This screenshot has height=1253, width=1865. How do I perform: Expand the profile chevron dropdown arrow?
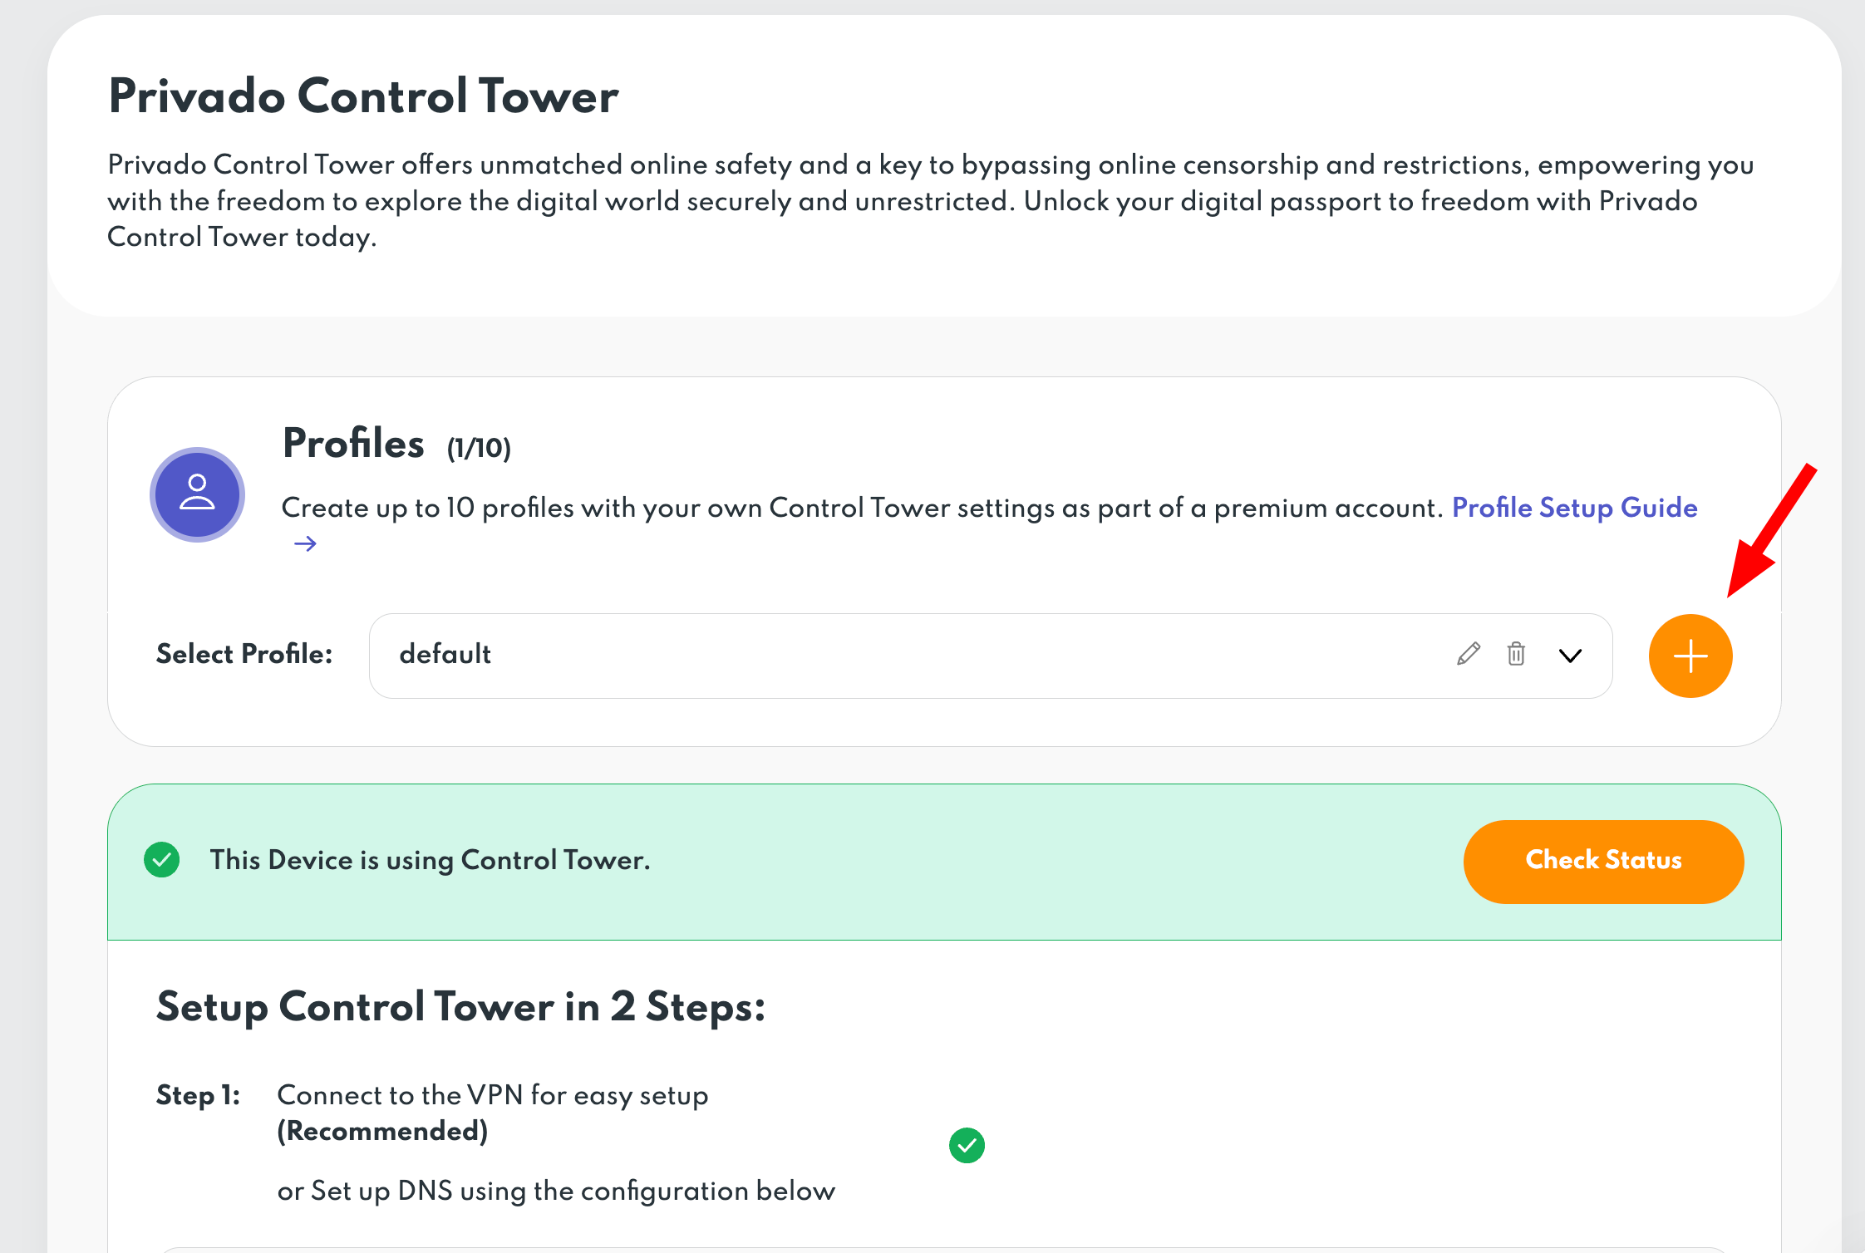coord(1570,656)
